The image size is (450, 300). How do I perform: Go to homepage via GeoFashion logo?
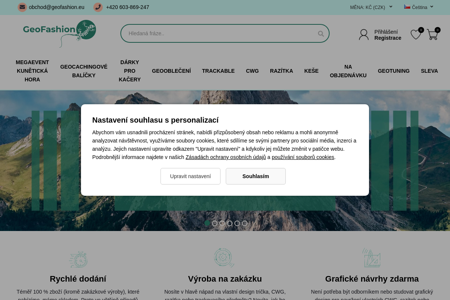[x=59, y=33]
